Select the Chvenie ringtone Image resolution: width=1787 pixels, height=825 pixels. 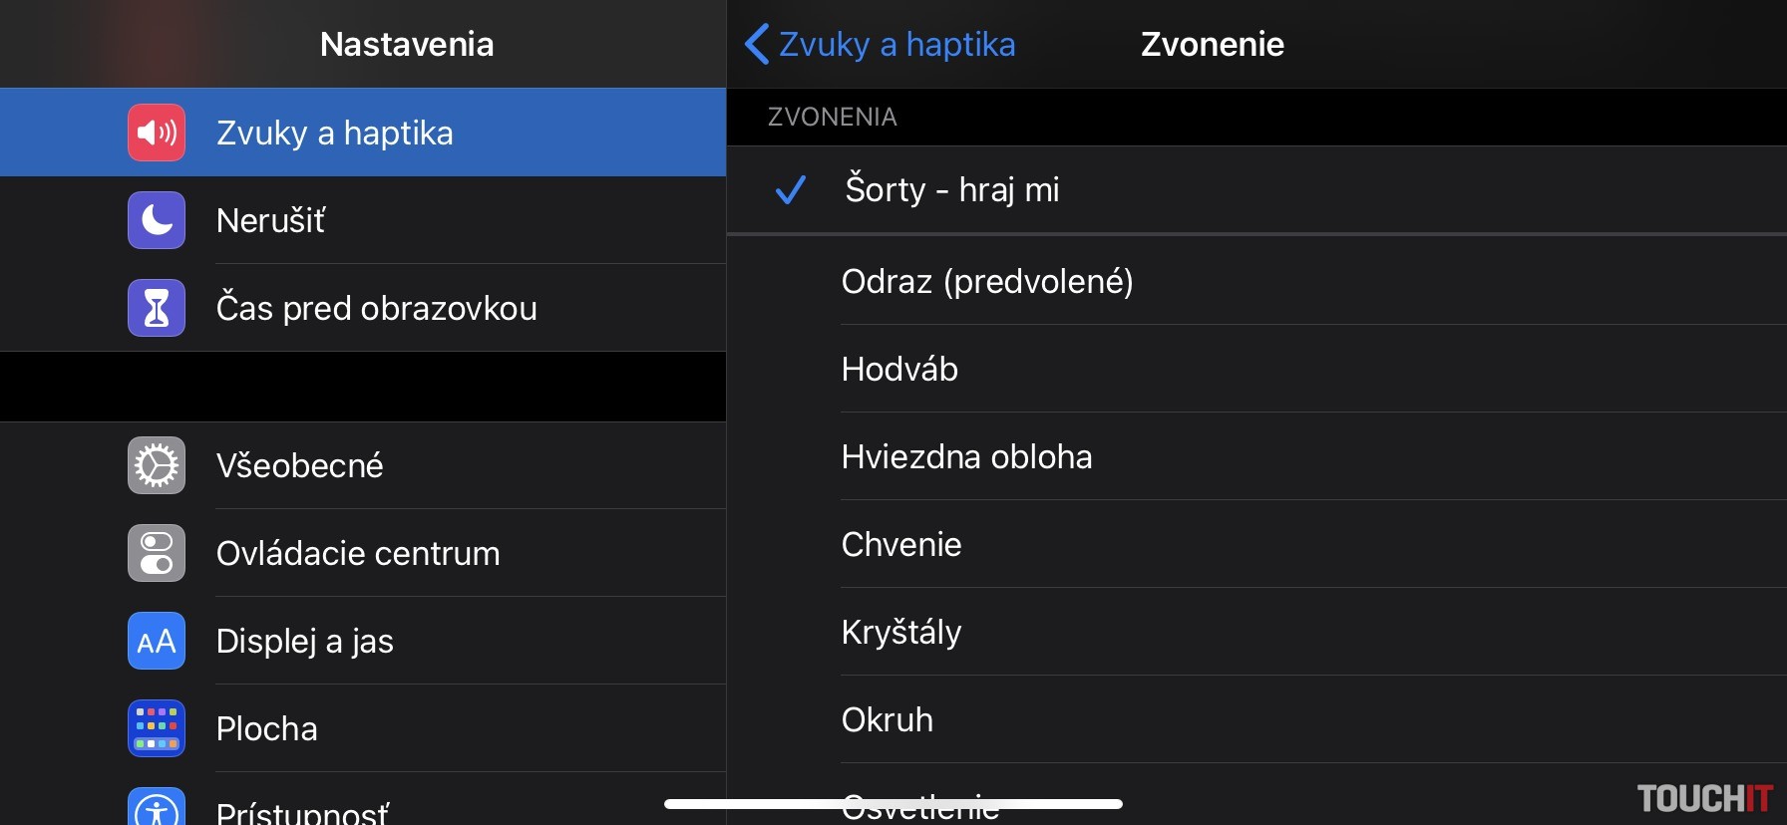901,545
